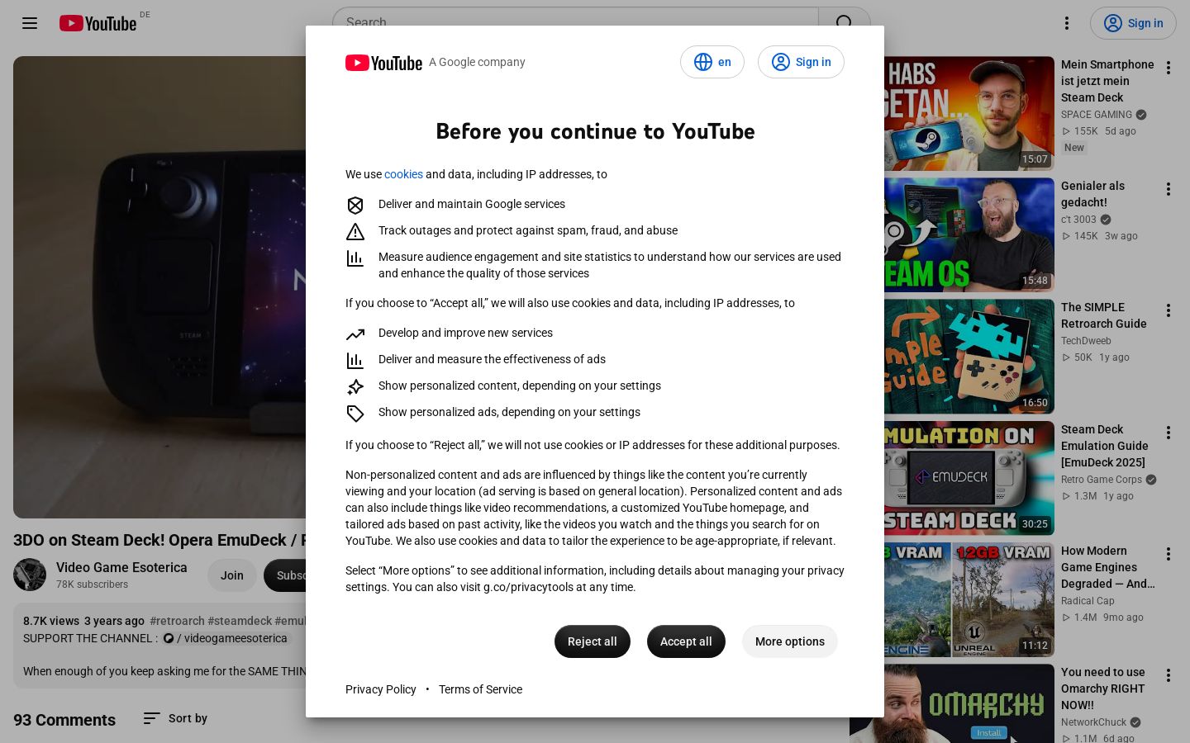The width and height of the screenshot is (1190, 743).
Task: Open the Omarchy video thumbnail
Action: coord(969,703)
